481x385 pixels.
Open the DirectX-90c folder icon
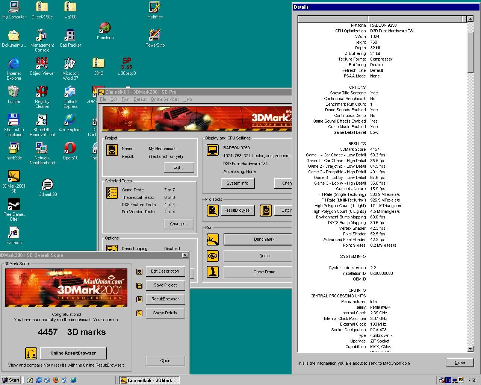coord(42,10)
